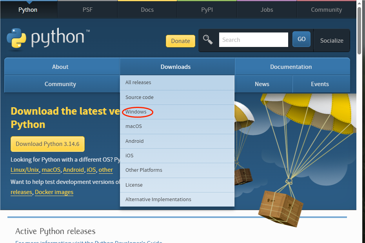Open the Jobs top tab
This screenshot has height=243, width=365.
coord(267,9)
